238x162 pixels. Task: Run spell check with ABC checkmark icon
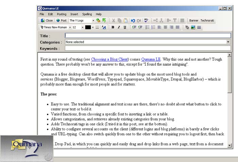coord(146,20)
